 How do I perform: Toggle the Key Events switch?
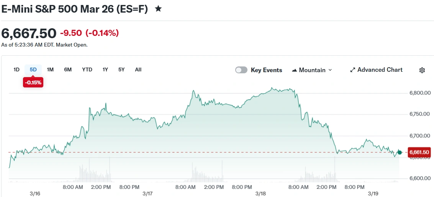tap(241, 70)
